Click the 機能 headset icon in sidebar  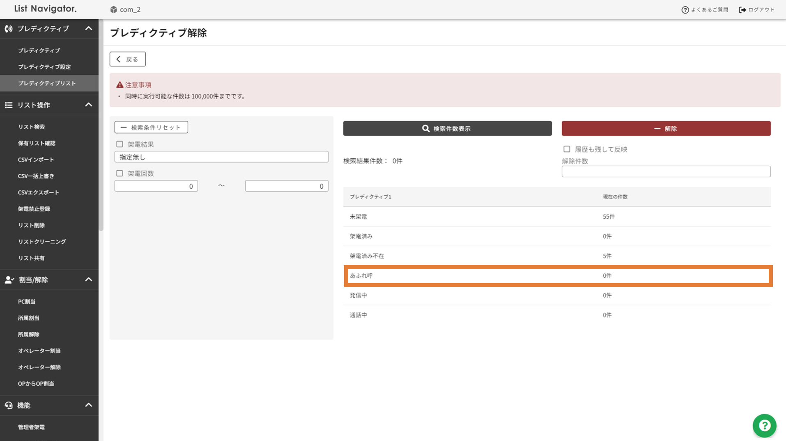(x=9, y=405)
